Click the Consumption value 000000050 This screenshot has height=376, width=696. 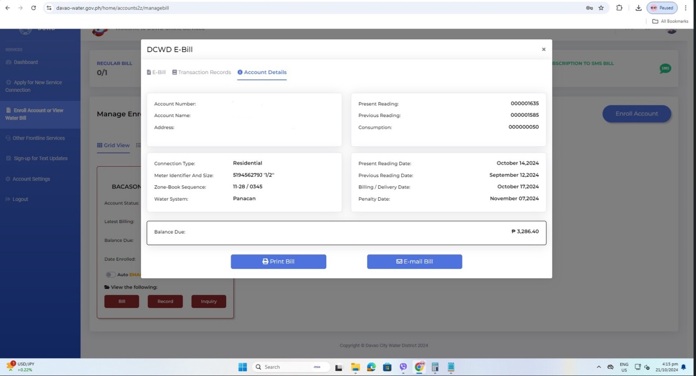(524, 127)
